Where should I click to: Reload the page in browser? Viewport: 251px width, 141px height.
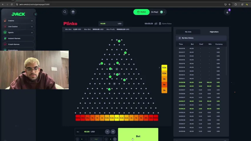coord(12,4)
